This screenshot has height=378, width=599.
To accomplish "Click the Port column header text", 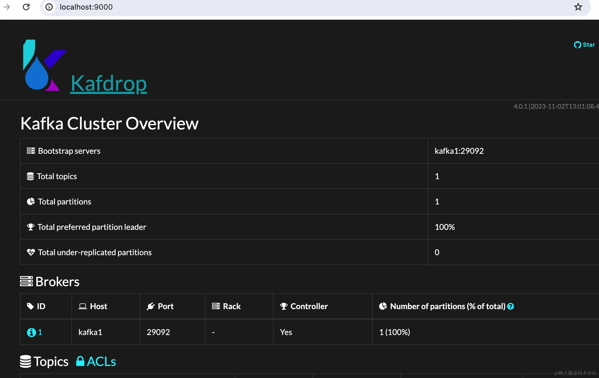I will click(x=166, y=306).
